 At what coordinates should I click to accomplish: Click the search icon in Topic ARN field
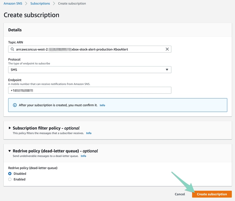[x=12, y=49]
